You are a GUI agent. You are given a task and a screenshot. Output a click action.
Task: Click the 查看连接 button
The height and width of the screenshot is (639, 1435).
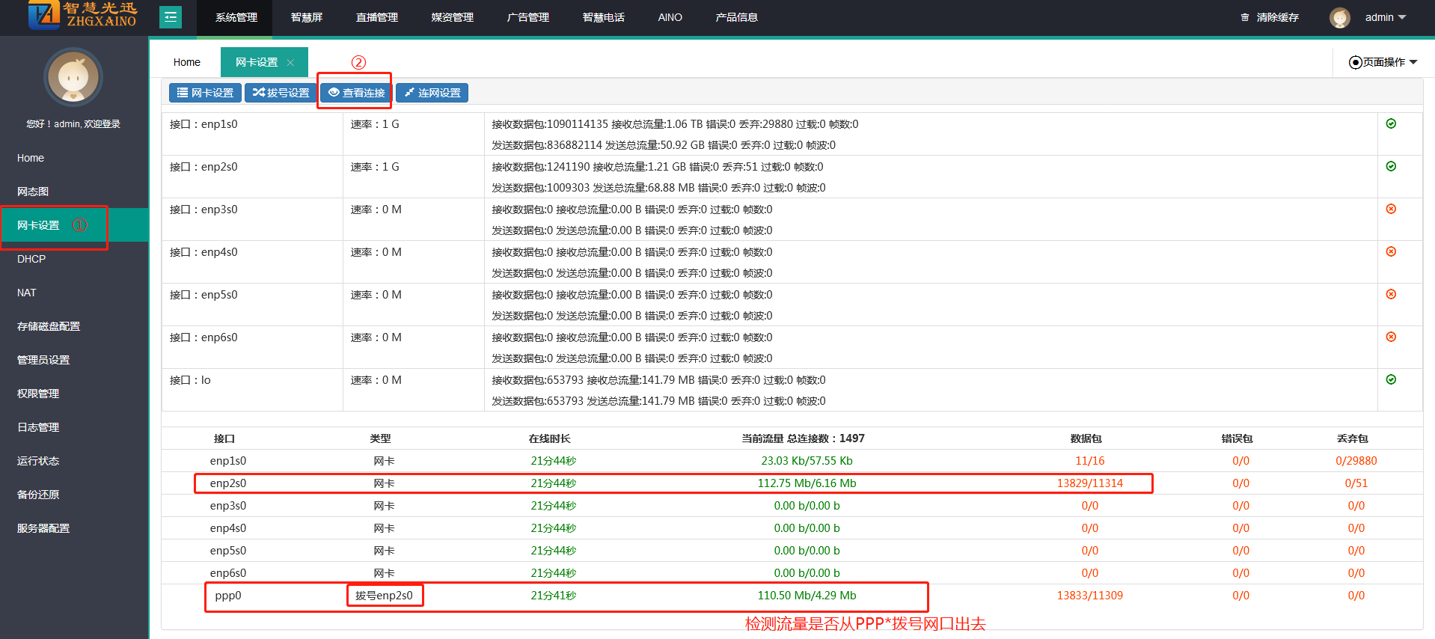(x=356, y=93)
